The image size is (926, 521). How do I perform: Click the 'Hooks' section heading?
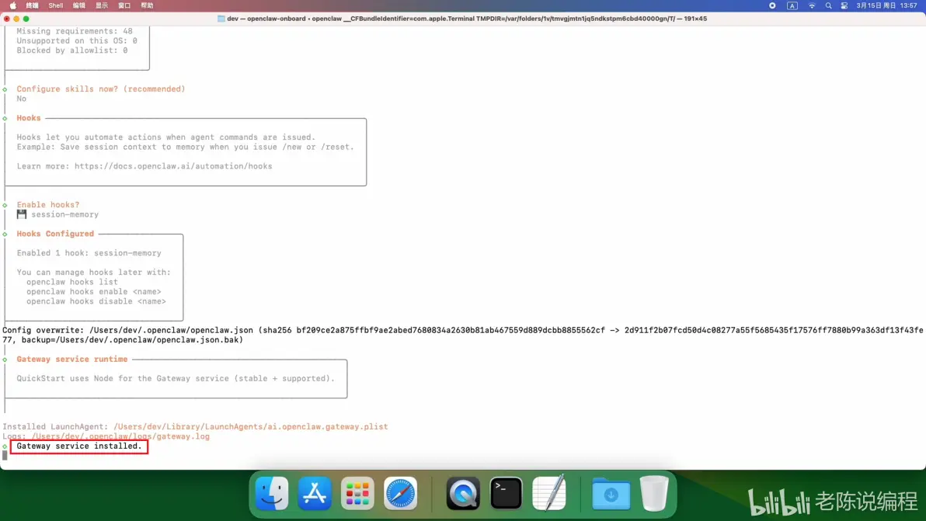pyautogui.click(x=28, y=118)
